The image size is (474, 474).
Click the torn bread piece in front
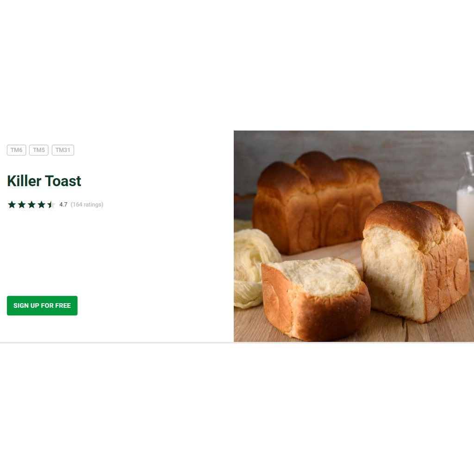(316, 298)
